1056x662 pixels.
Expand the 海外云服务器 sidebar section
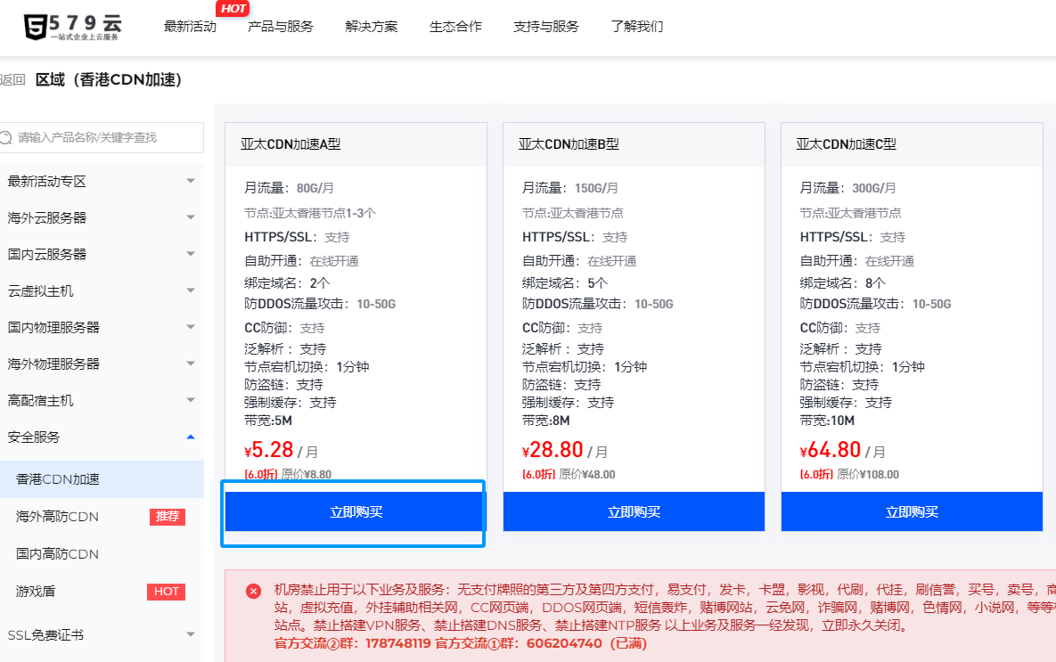coord(190,217)
